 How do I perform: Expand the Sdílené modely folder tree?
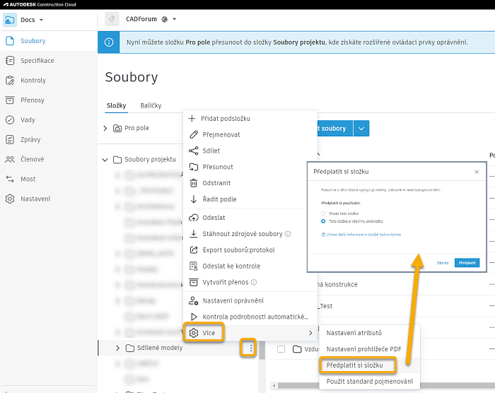point(118,348)
